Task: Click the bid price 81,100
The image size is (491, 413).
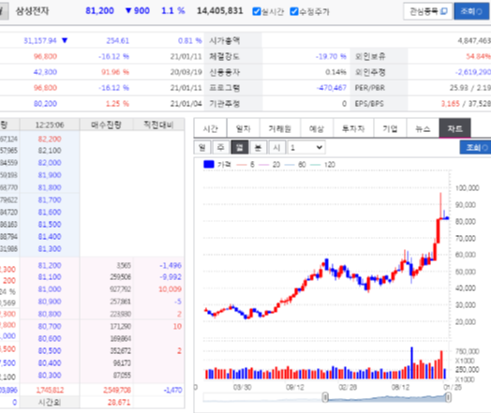Action: tap(50, 277)
